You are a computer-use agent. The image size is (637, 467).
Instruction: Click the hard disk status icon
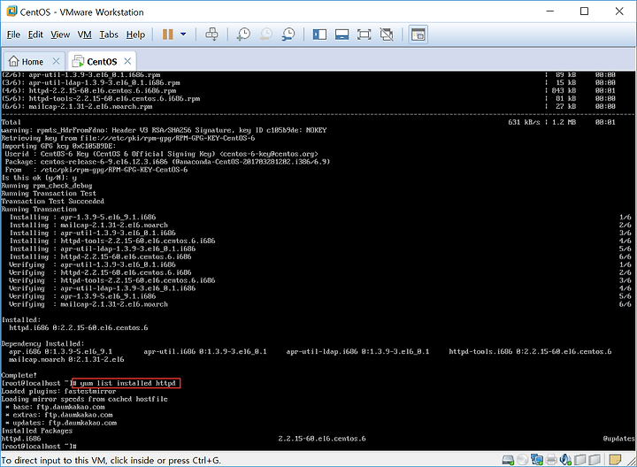pos(508,460)
